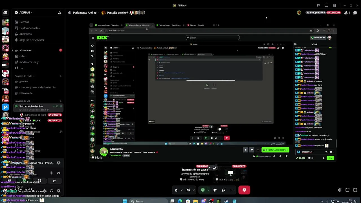
Task: Collapse the participants strip with the chevron
Action: (210, 168)
